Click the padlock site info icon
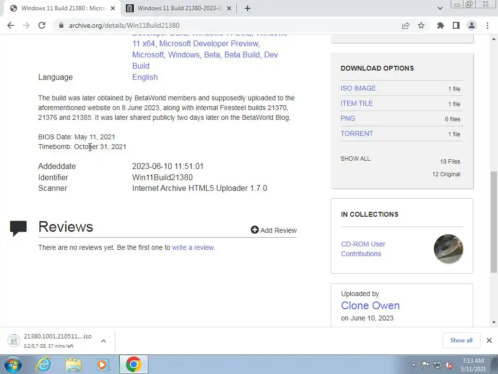The height and width of the screenshot is (374, 498). 61,25
